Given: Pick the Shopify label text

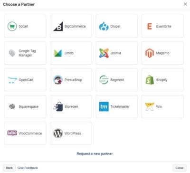Looking at the screenshot, I should [x=161, y=80].
